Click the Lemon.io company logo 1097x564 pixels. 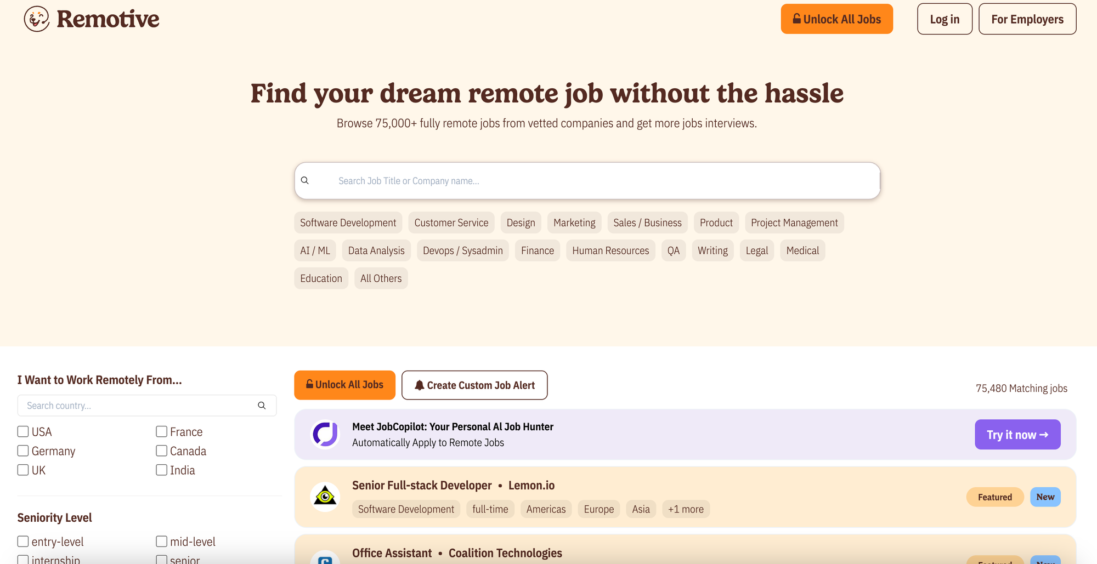[x=325, y=497]
